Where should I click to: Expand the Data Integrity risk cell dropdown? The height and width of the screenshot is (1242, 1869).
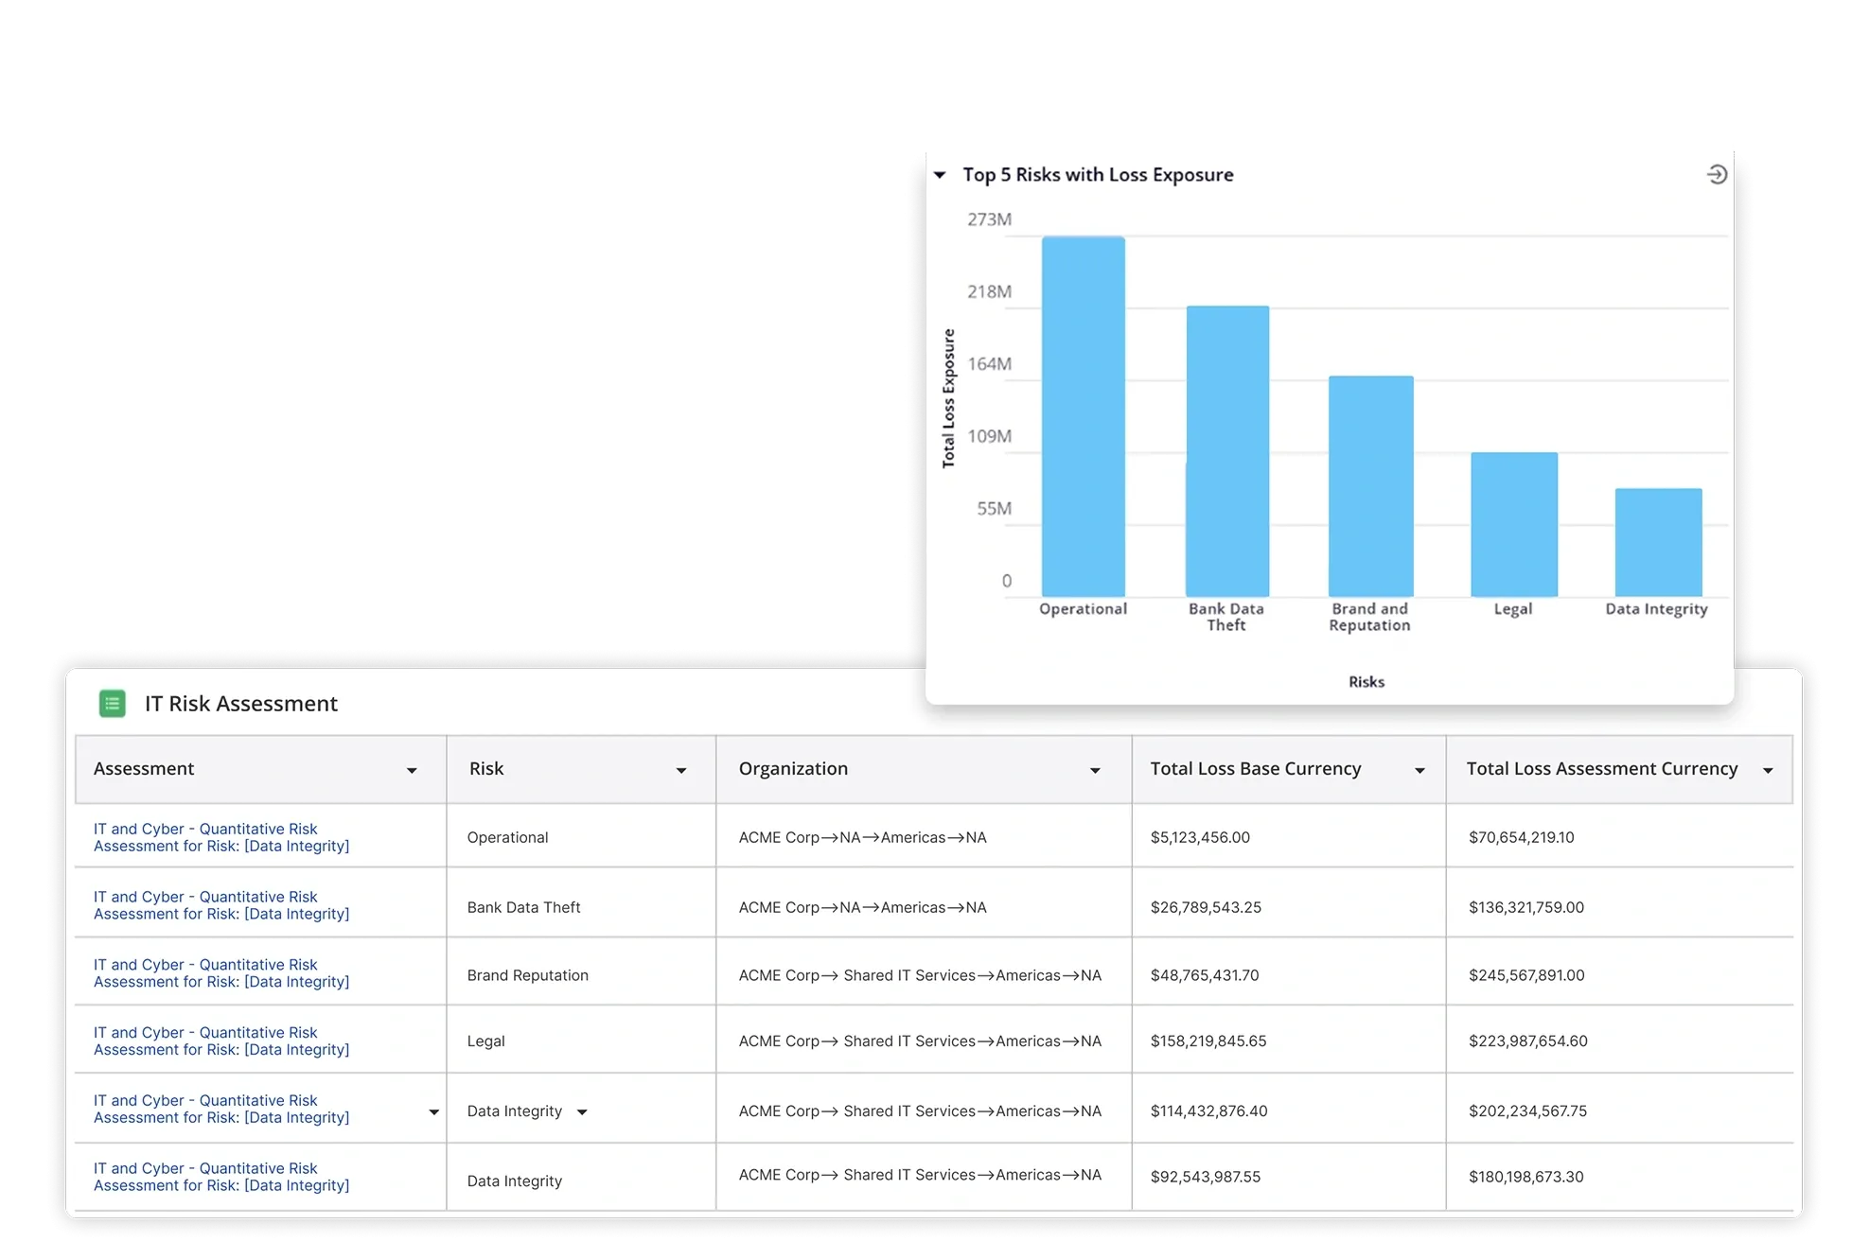click(x=582, y=1112)
